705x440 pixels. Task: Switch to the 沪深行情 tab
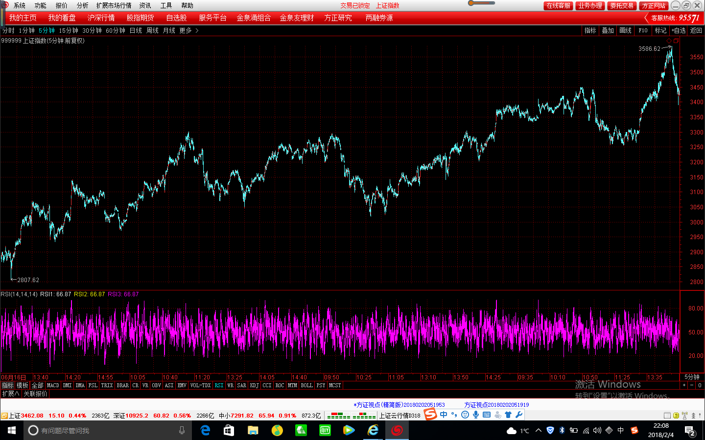(101, 18)
